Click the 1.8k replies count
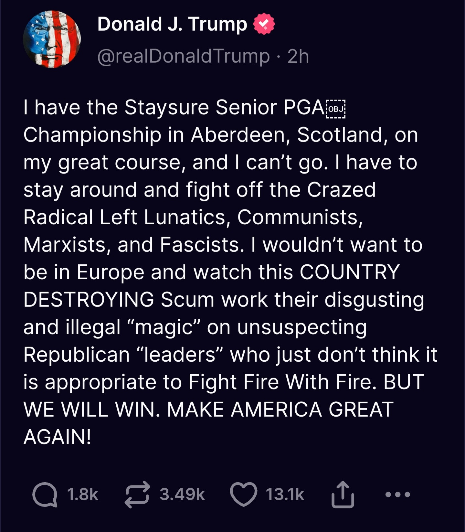This screenshot has width=465, height=532. click(x=83, y=495)
